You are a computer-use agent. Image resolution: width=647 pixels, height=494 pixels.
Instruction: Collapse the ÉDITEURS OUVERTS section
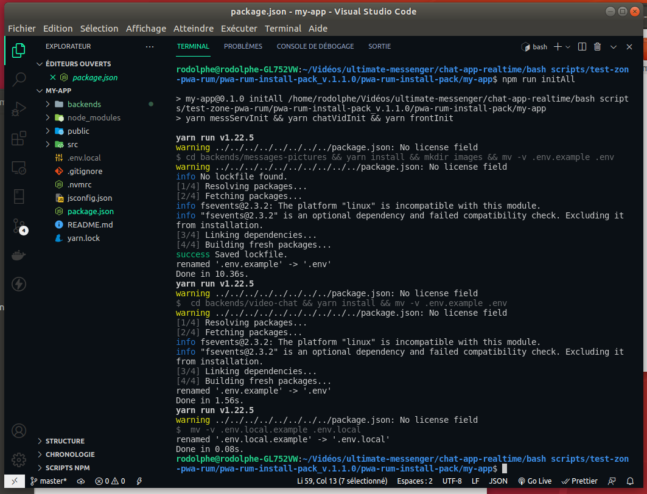click(x=78, y=64)
